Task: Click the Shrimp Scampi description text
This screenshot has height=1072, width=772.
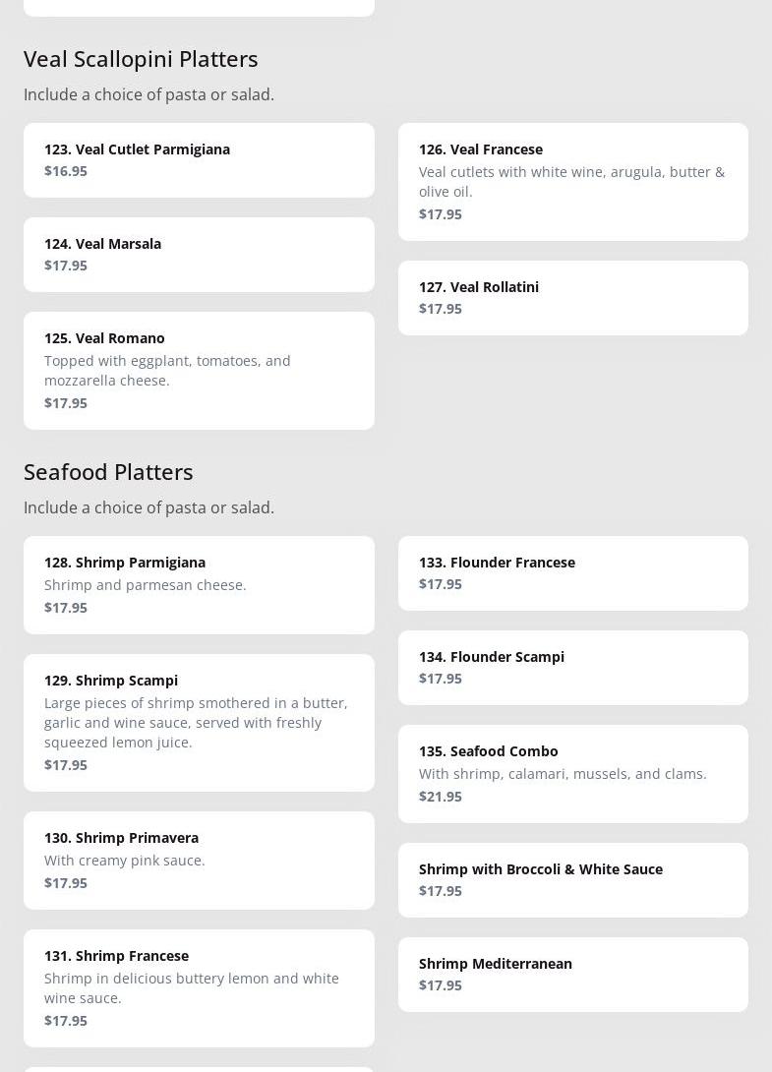Action: click(x=196, y=723)
